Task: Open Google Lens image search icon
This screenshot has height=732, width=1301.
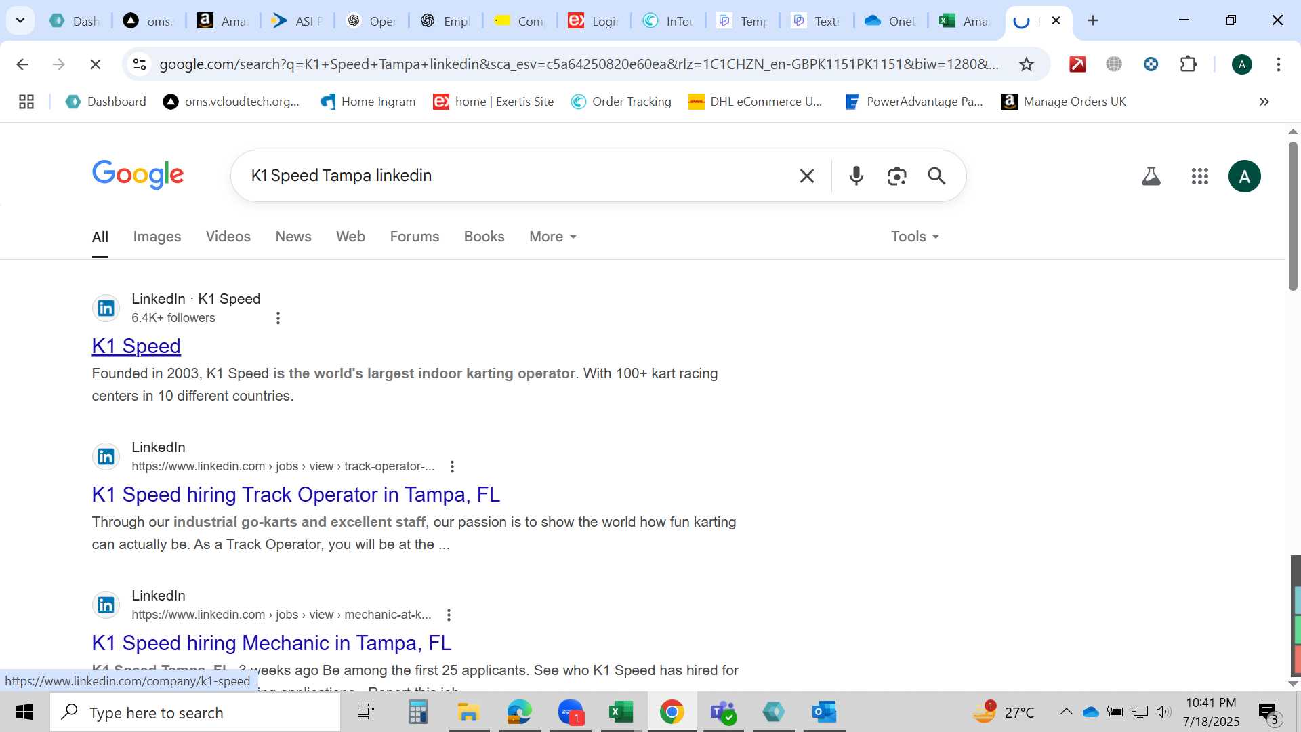Action: coord(896,176)
